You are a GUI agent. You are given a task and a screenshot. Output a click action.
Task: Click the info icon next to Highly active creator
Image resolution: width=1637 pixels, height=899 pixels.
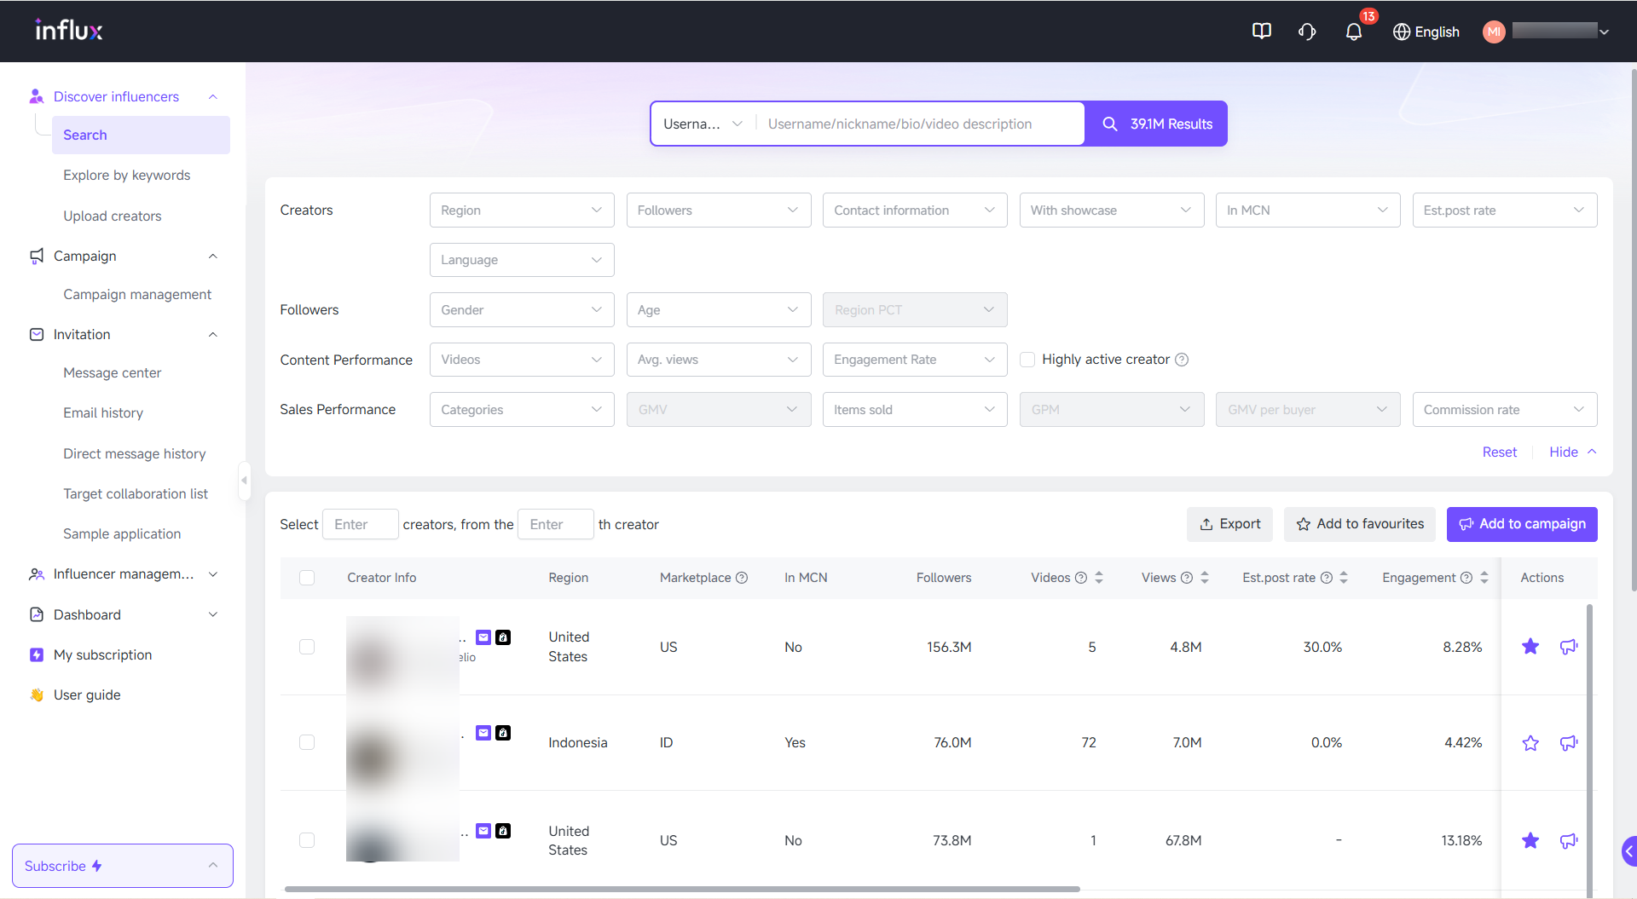[x=1182, y=360]
